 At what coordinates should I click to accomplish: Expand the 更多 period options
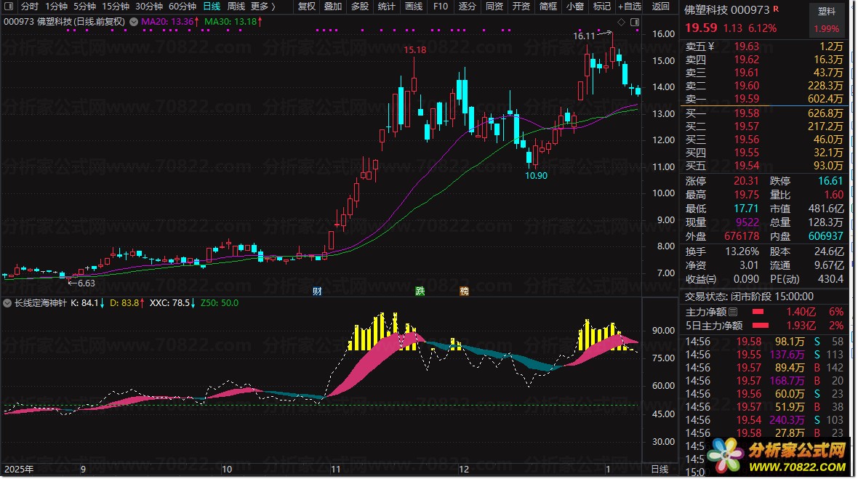pos(262,7)
